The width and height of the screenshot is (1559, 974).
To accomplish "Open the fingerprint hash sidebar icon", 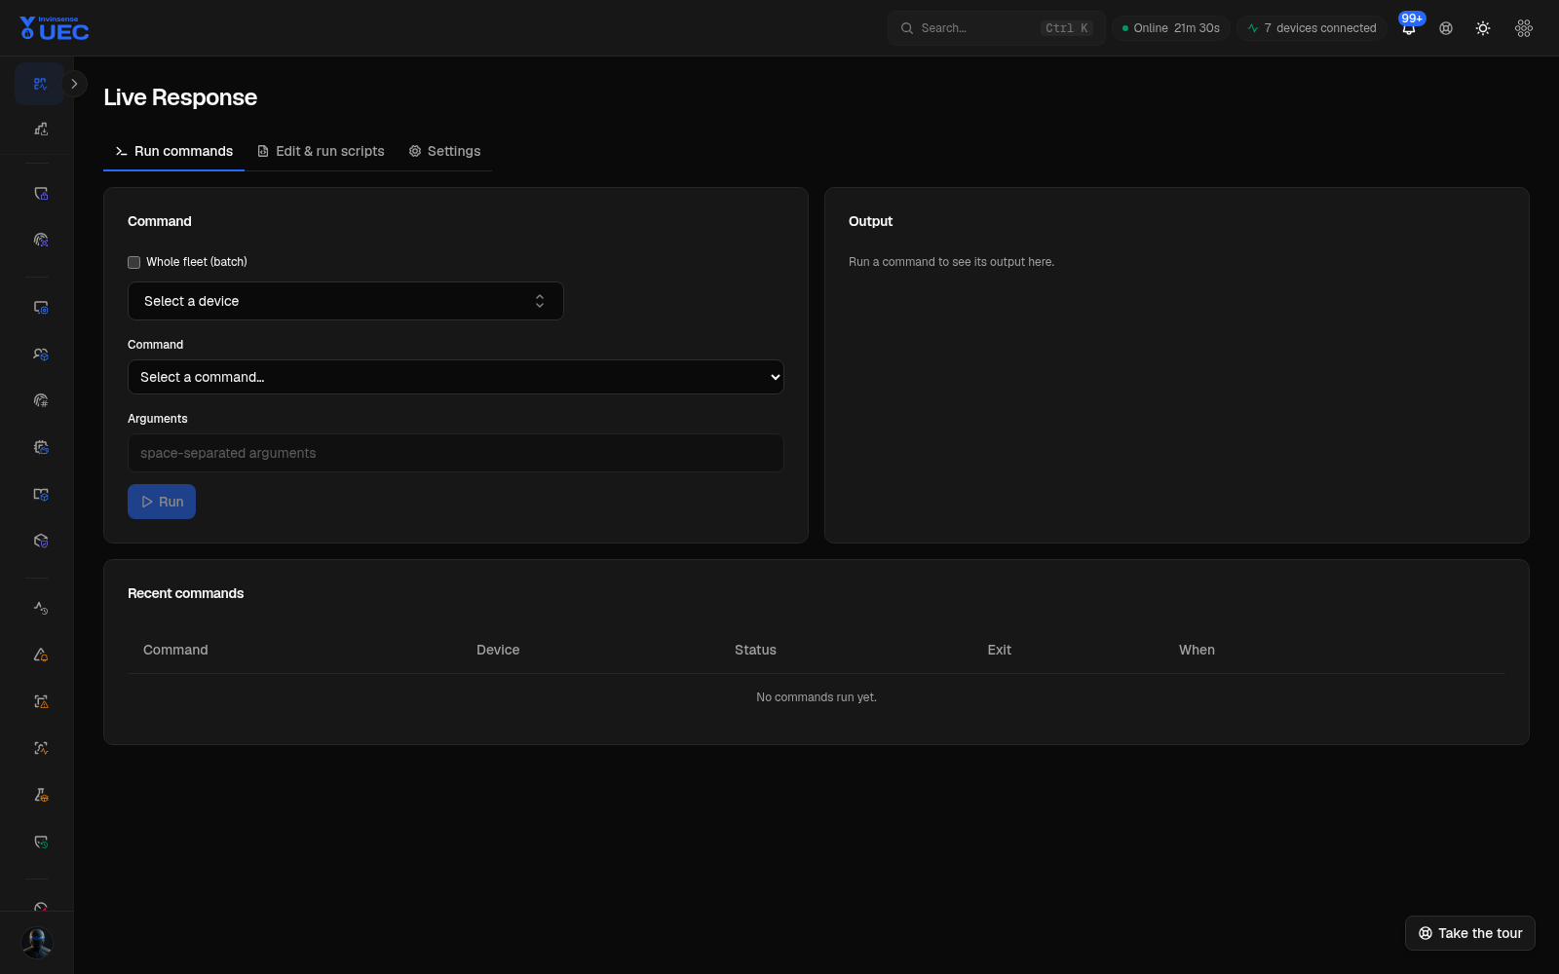I will pos(40,400).
